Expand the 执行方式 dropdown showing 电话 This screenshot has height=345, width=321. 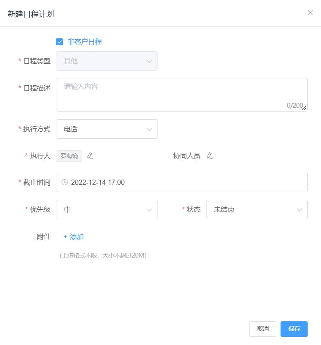point(107,129)
